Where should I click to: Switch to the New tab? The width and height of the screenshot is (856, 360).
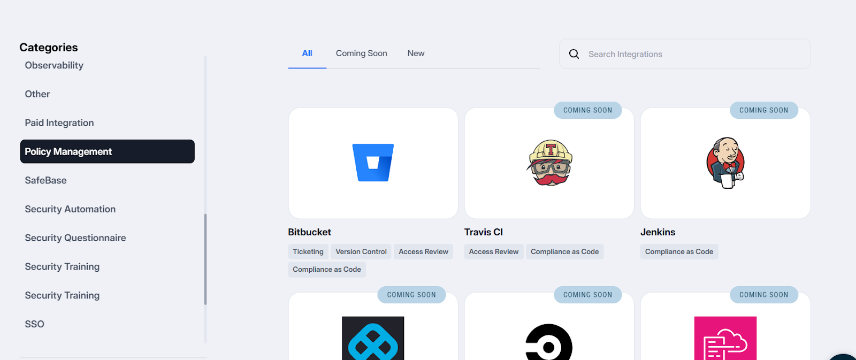pyautogui.click(x=416, y=53)
